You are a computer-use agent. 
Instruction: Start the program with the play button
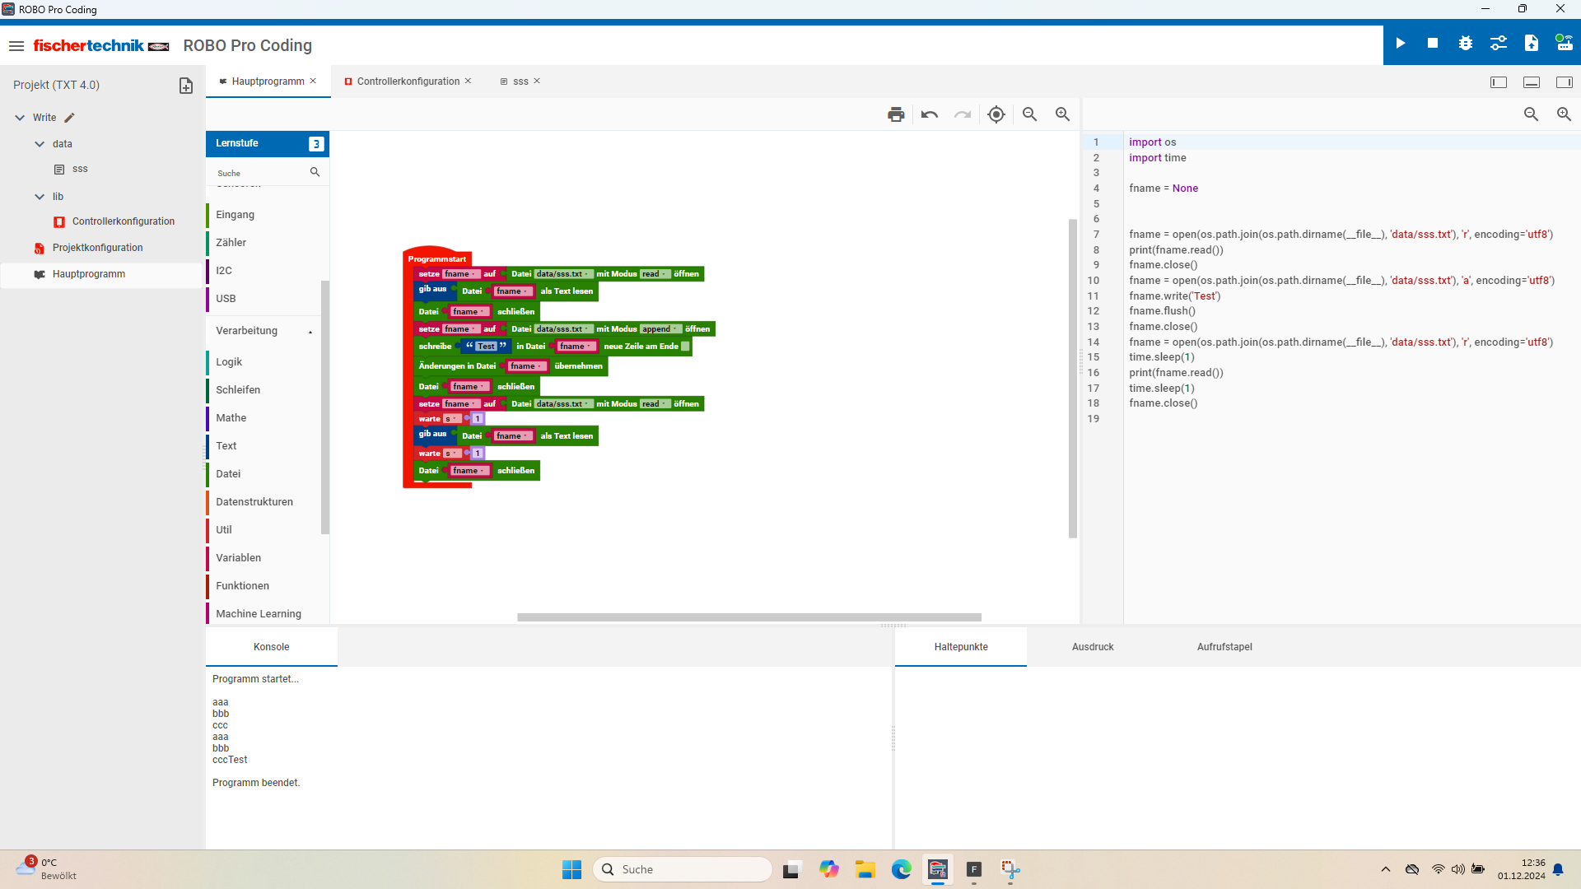click(1401, 43)
